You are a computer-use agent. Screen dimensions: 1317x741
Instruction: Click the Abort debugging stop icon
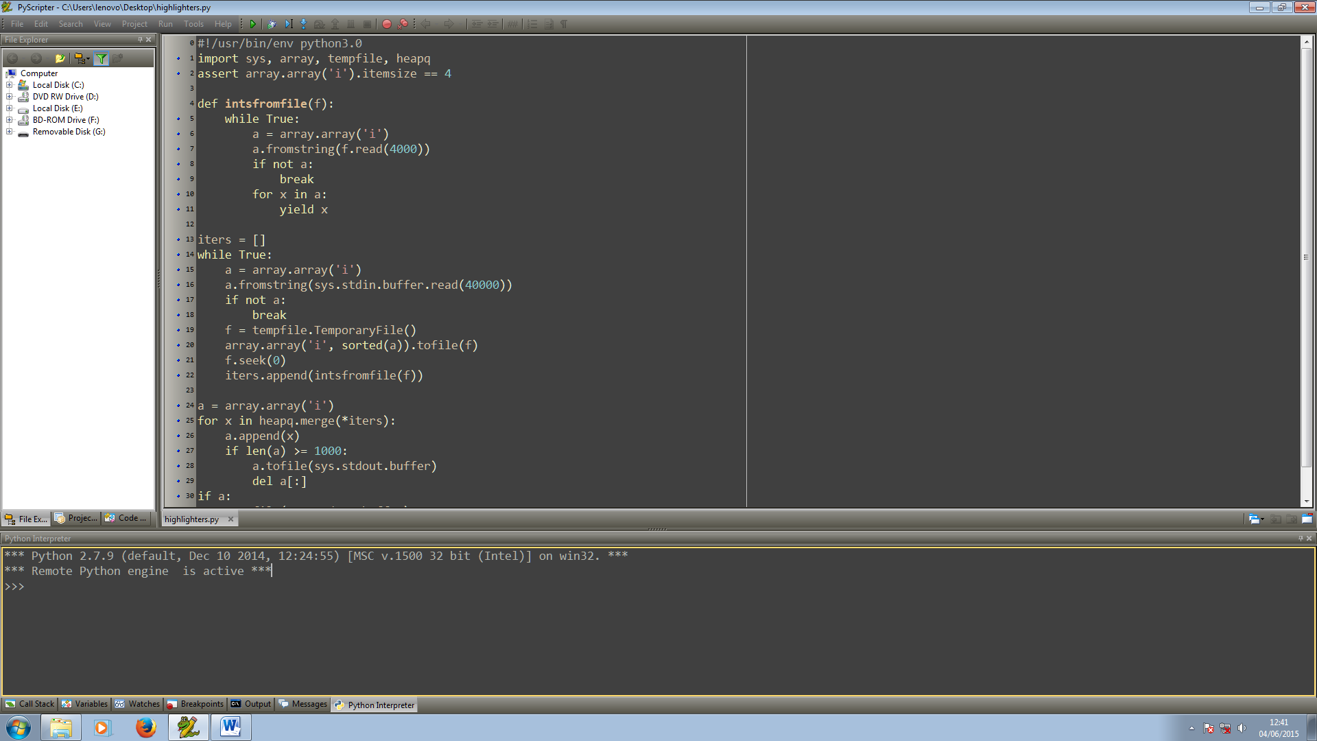coord(367,24)
